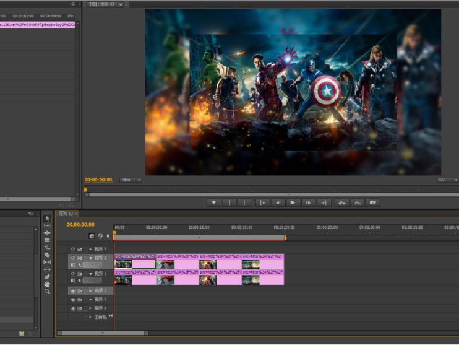Step back one frame
Screen dimensions: 459x345
pyautogui.click(x=278, y=203)
